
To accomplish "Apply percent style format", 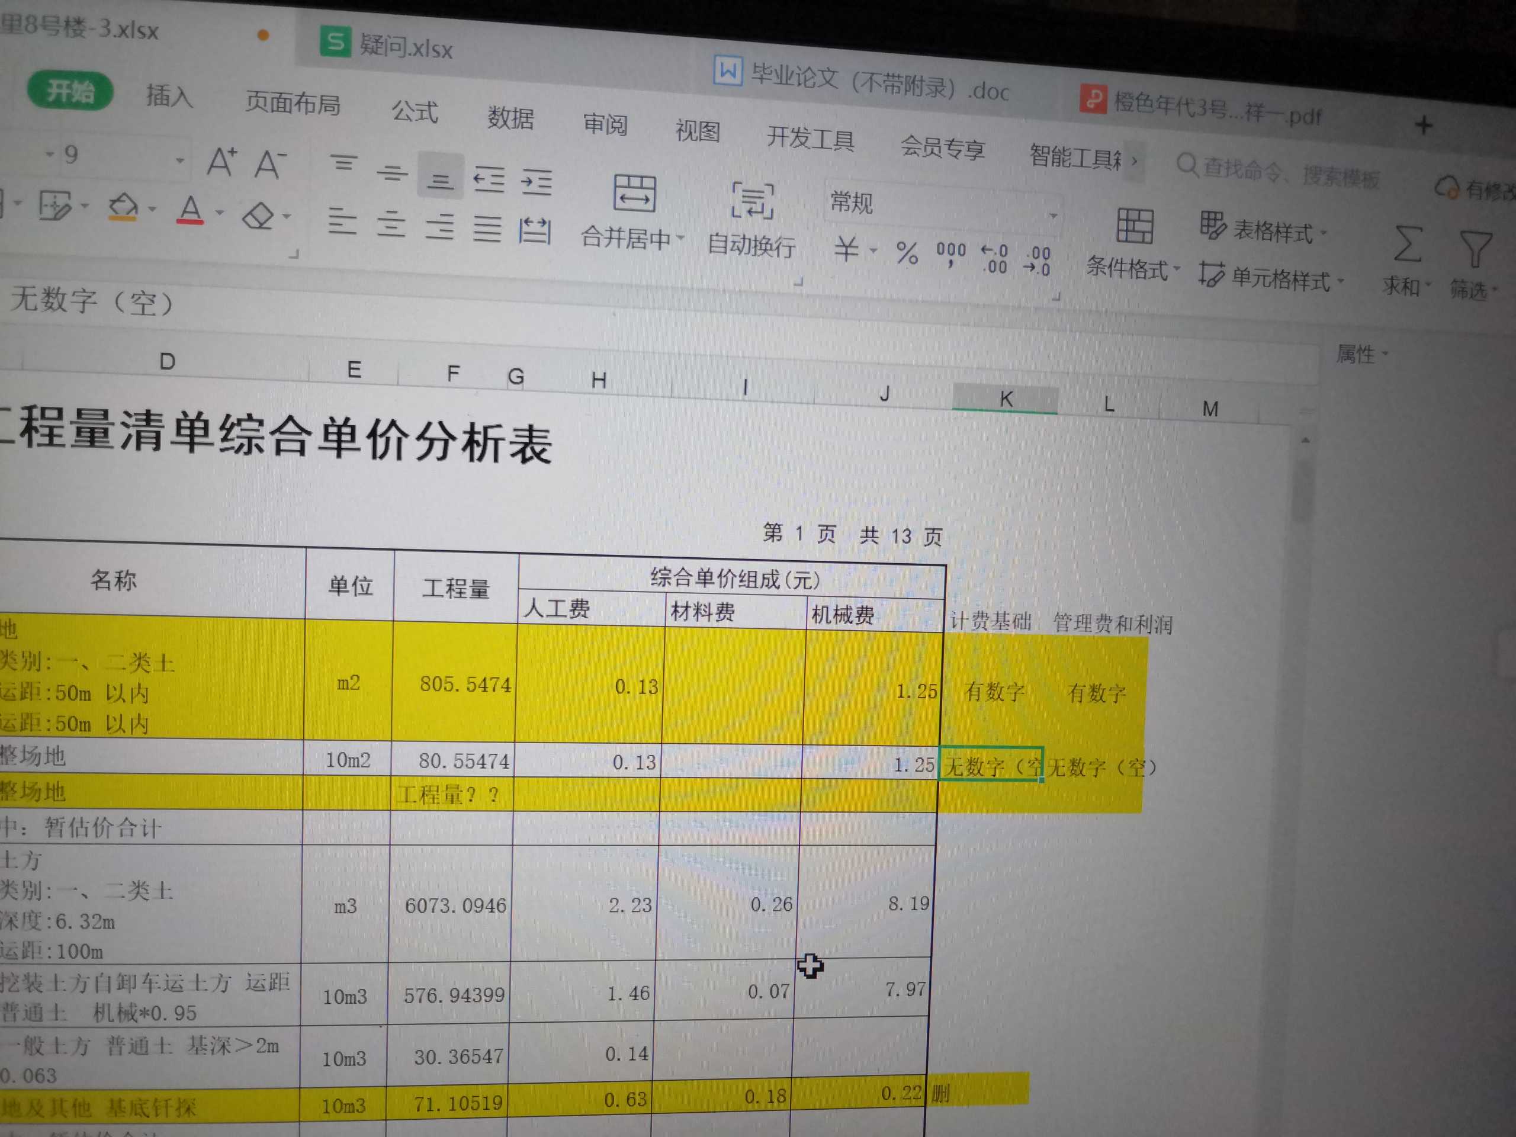I will [907, 253].
